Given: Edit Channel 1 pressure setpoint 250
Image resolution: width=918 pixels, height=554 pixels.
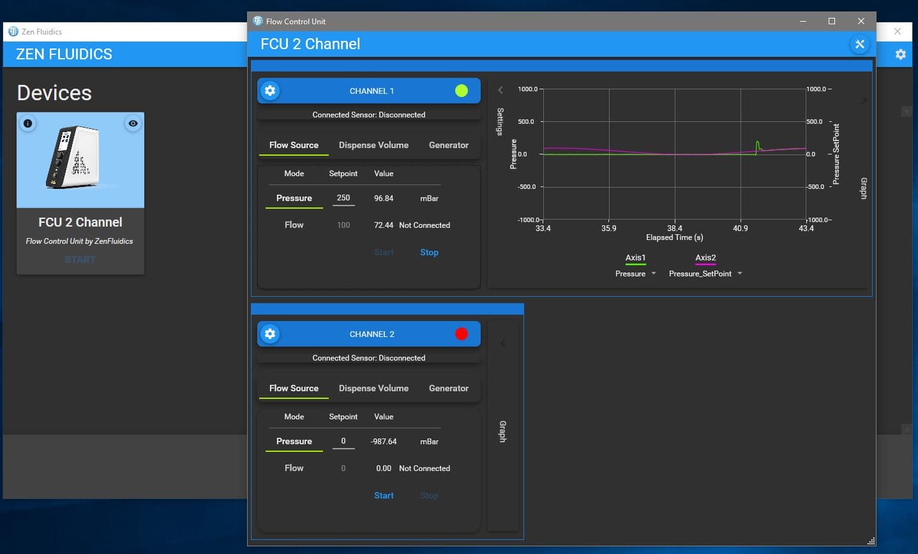Looking at the screenshot, I should (x=343, y=198).
